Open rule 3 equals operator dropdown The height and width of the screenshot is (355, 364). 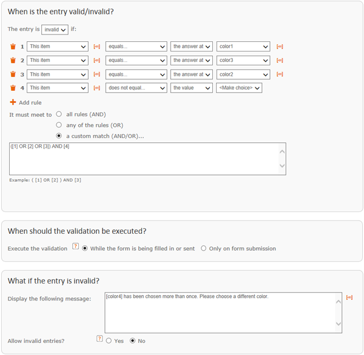(136, 75)
